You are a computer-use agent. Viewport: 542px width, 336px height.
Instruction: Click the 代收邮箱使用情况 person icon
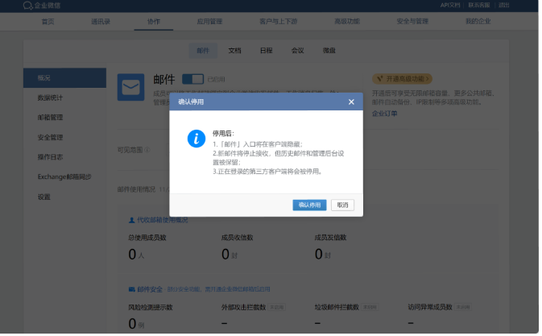tap(132, 219)
